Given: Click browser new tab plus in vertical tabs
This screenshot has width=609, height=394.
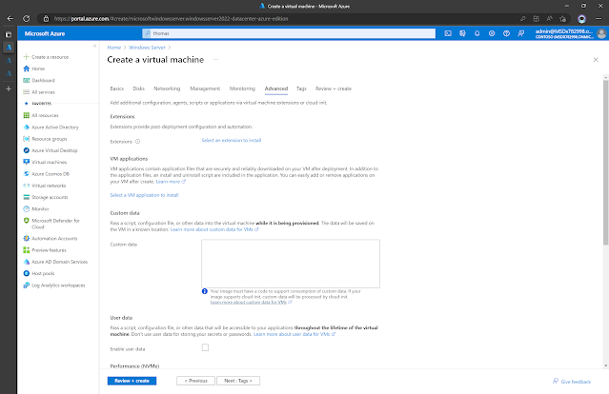Looking at the screenshot, I should tap(9, 89).
